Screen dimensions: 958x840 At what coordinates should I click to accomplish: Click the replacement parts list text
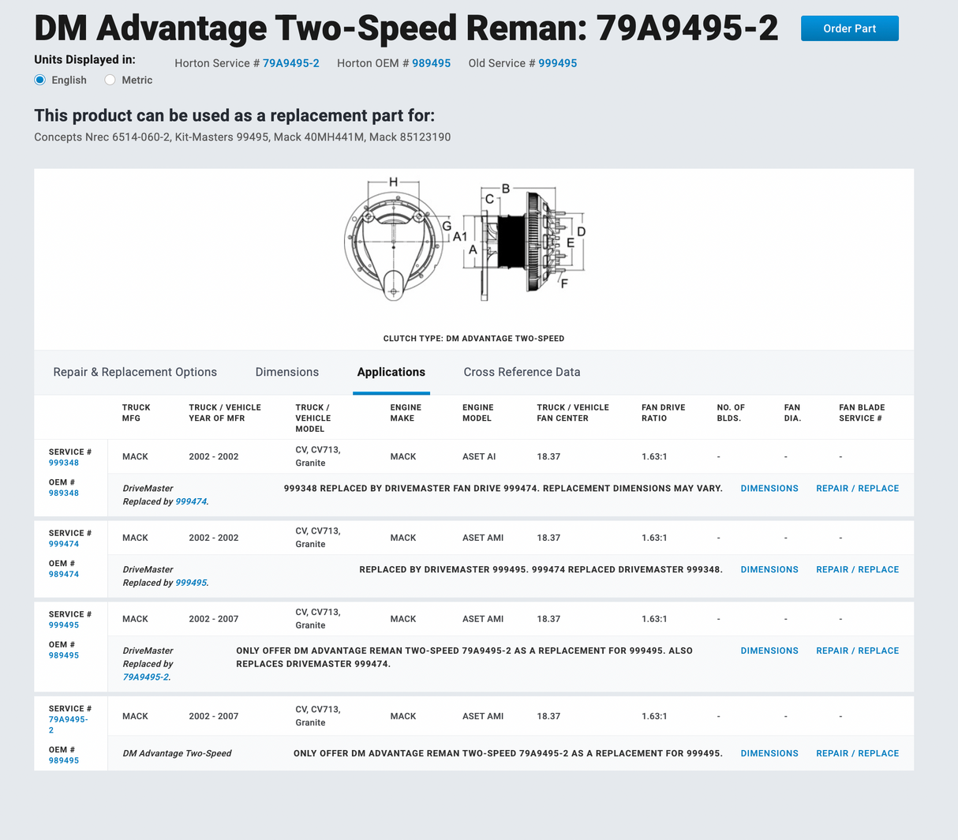click(x=242, y=137)
